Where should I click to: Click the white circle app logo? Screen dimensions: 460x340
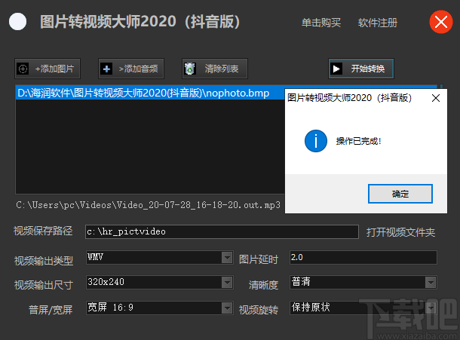(17, 22)
